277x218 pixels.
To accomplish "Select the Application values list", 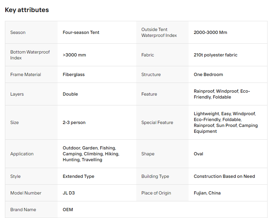I will tap(91, 154).
